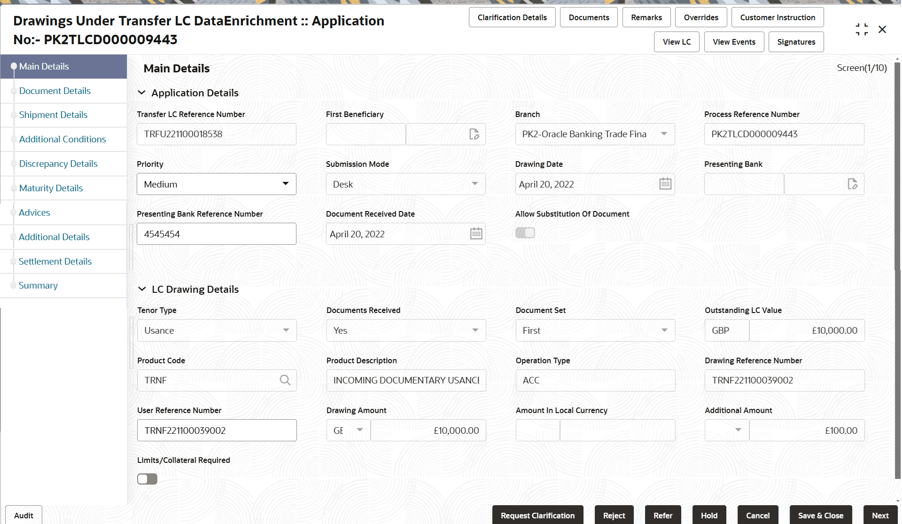
Task: Open the First Beneficiary party lookup icon
Action: (474, 134)
